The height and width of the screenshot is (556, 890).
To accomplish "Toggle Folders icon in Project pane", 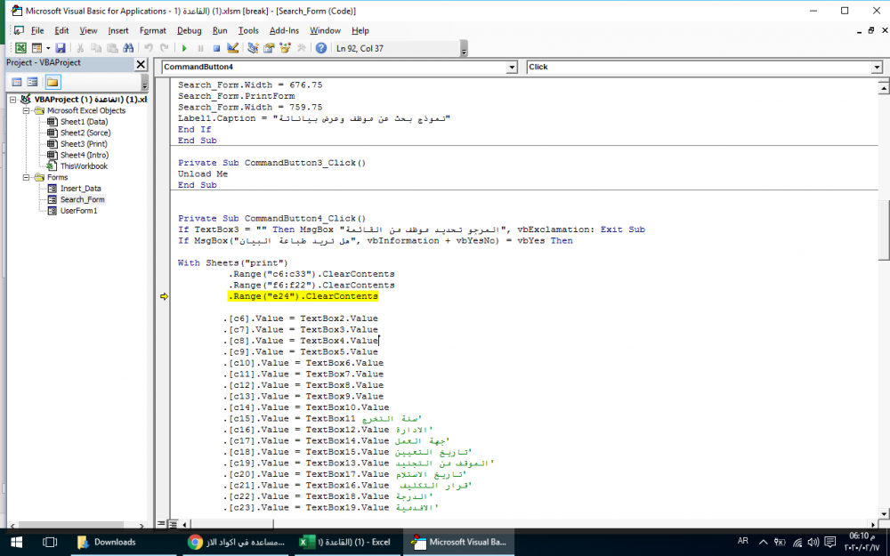I will [x=53, y=82].
